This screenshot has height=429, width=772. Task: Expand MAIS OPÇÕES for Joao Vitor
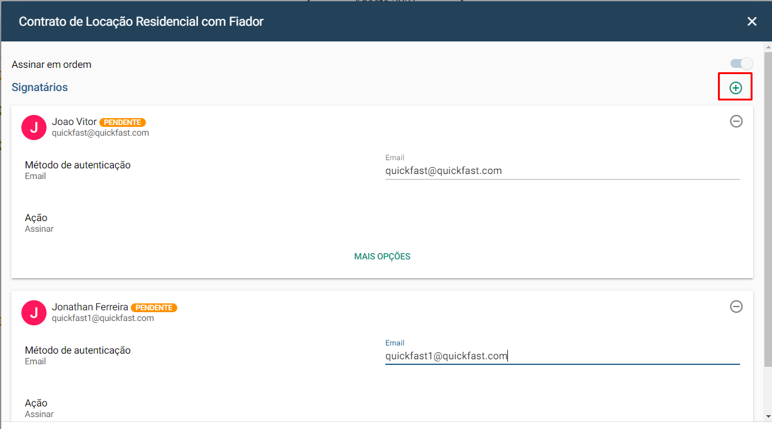(x=382, y=256)
